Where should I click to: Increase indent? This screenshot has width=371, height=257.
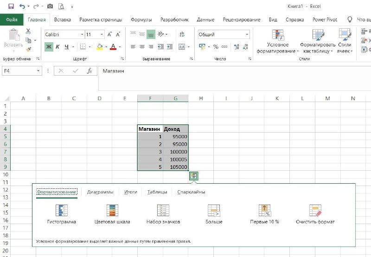(170, 47)
